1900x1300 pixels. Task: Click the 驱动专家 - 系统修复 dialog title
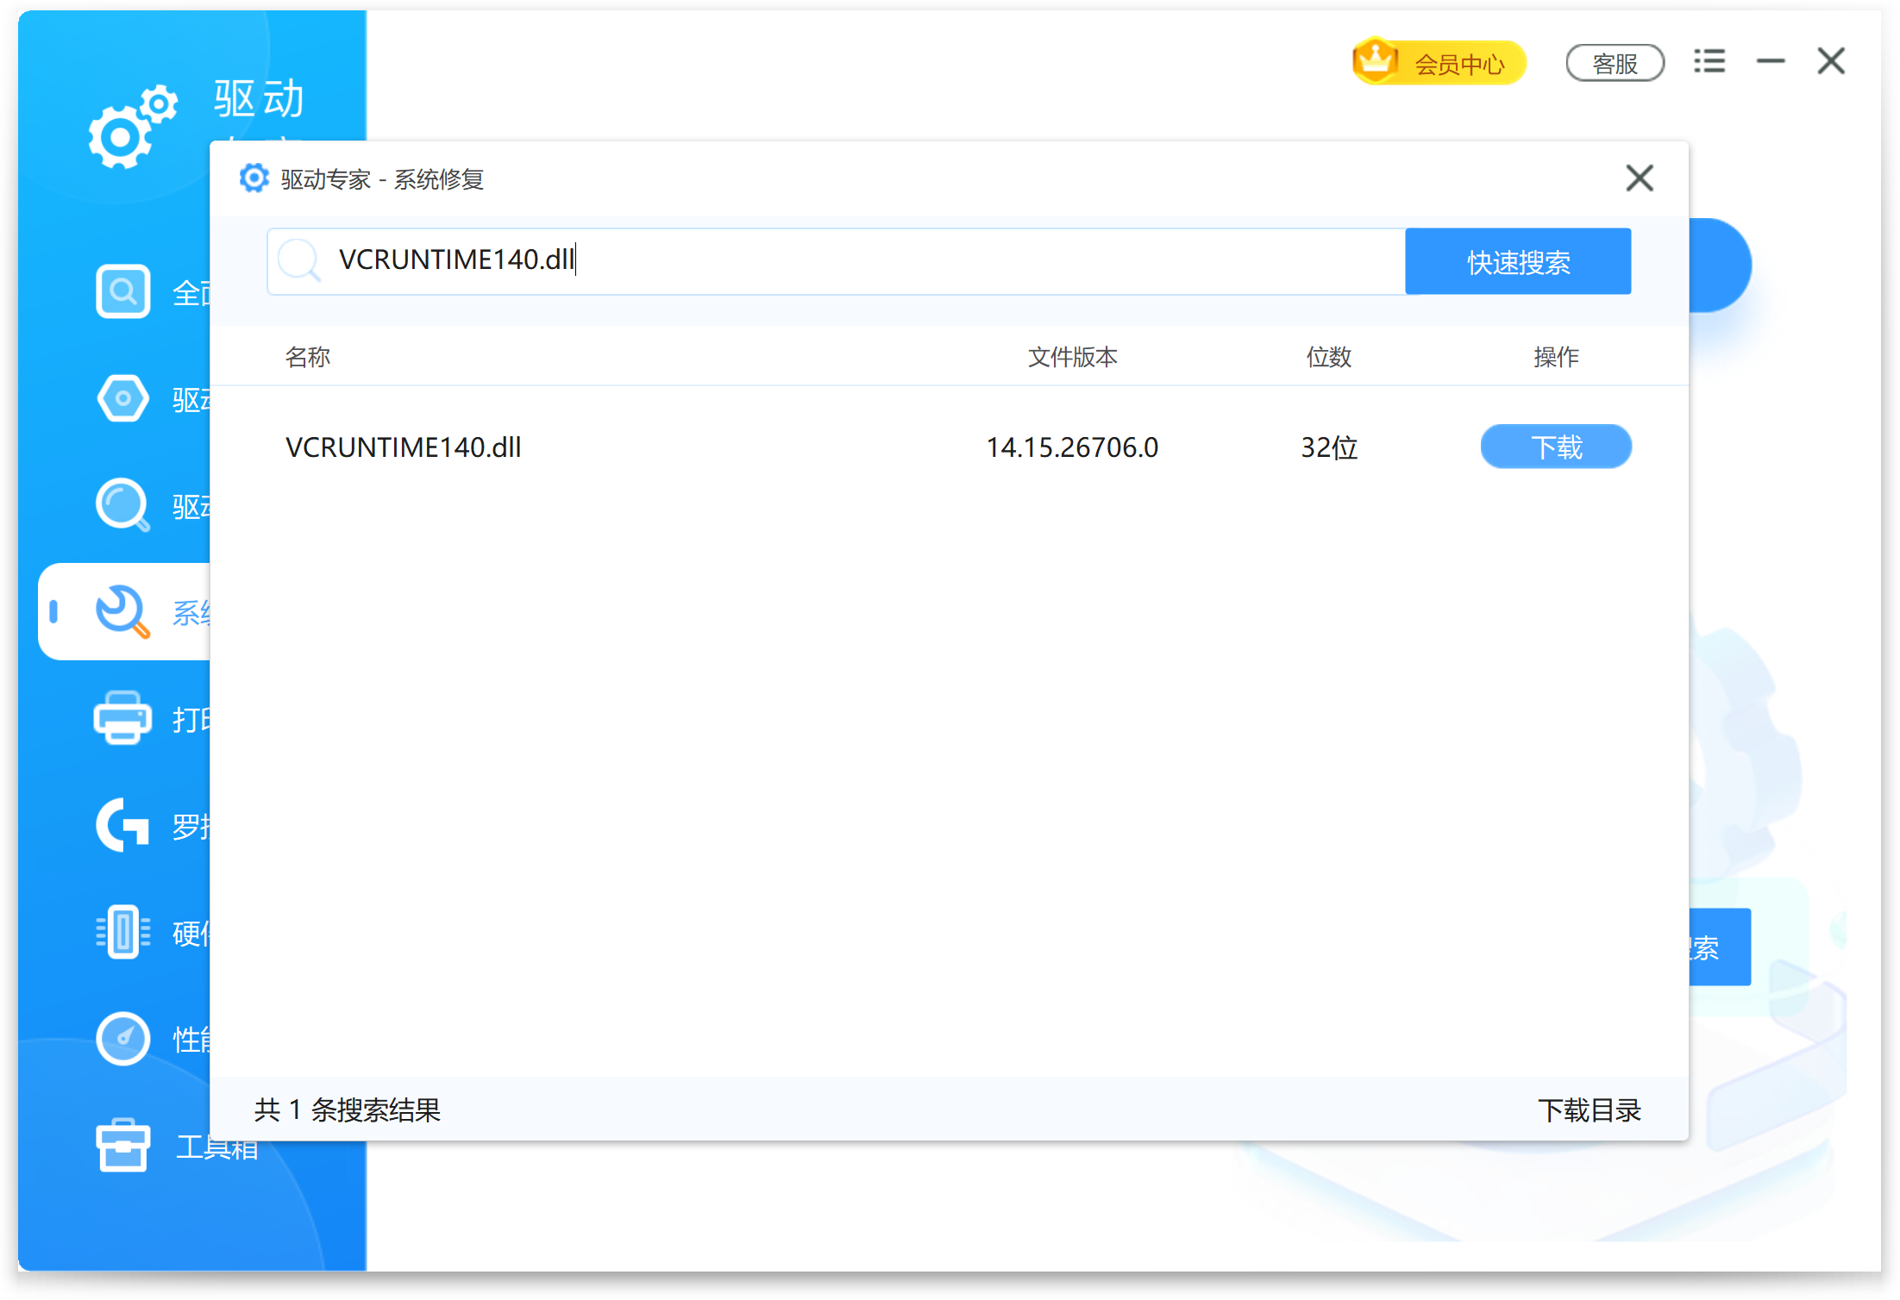(382, 179)
